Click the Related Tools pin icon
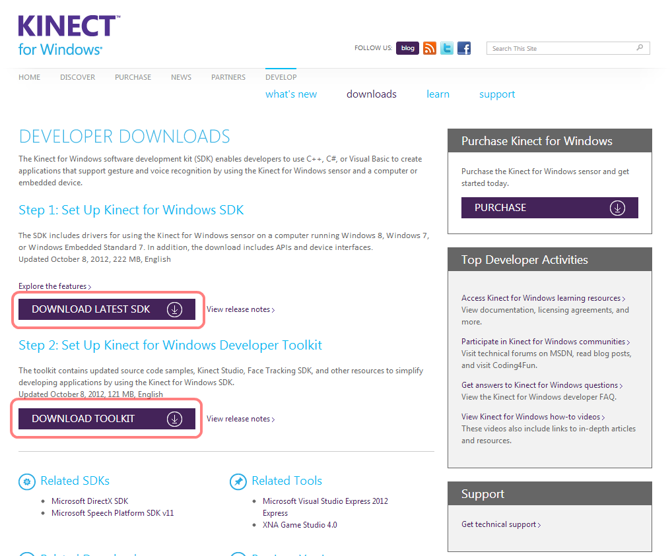 point(238,481)
